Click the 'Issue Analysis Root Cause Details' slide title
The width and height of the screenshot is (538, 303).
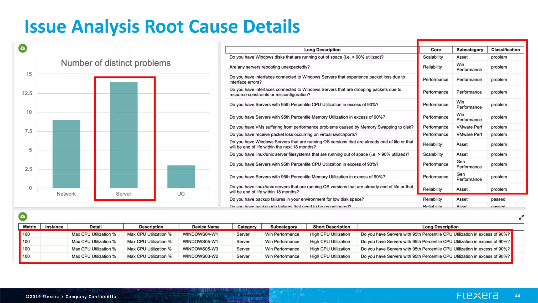(162, 26)
